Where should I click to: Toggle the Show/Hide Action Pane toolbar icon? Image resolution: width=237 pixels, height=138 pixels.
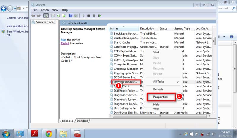(76, 16)
